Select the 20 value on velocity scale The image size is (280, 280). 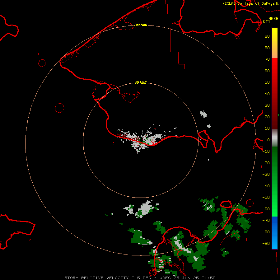(267, 117)
